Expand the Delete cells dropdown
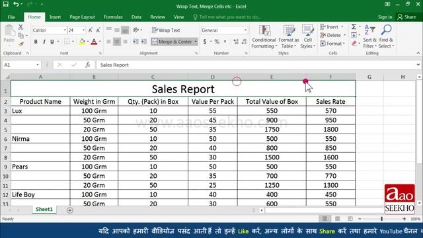 (344, 35)
